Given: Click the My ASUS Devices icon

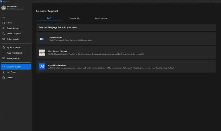Looking at the screenshot, I should tap(4, 47).
